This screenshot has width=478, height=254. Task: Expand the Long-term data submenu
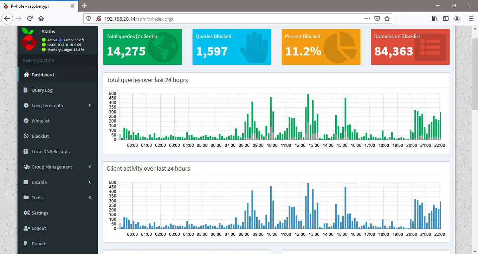point(90,105)
